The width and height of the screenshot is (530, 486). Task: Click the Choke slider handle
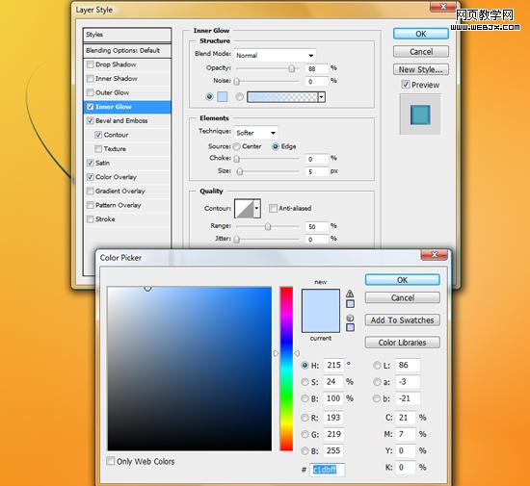point(237,159)
